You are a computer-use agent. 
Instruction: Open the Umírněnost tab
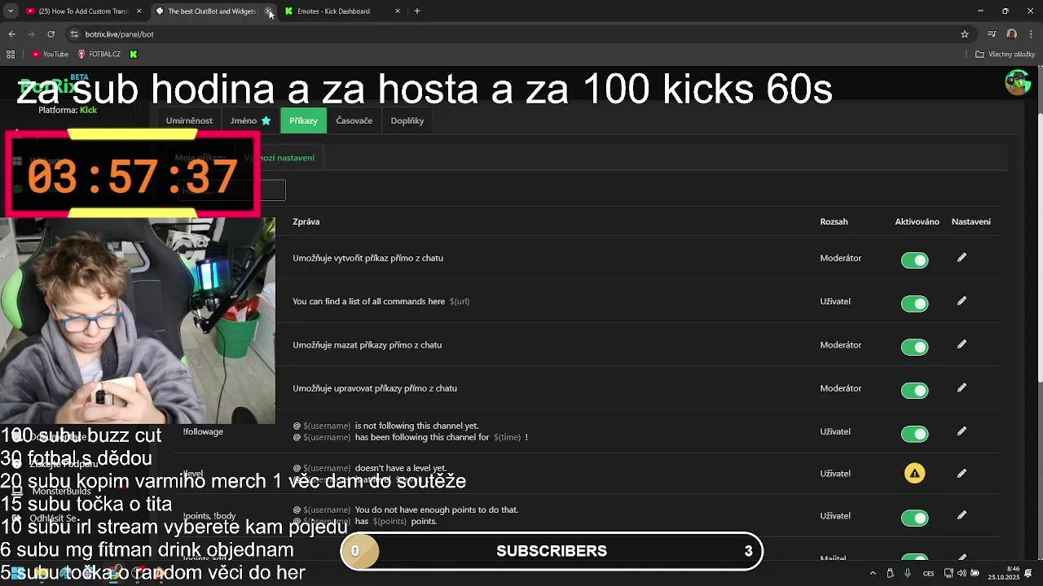coord(189,120)
